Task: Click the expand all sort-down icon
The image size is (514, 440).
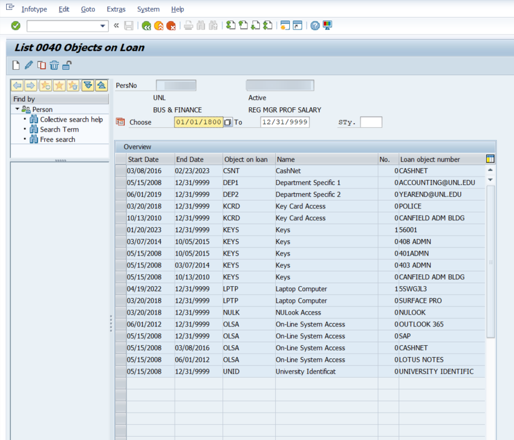Action: (x=88, y=86)
